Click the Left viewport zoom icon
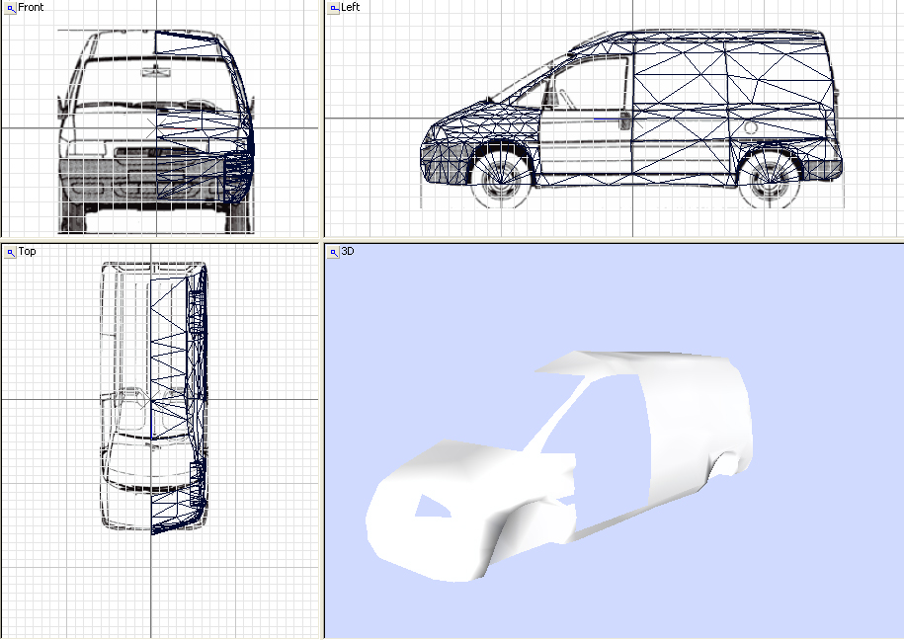 [x=334, y=8]
